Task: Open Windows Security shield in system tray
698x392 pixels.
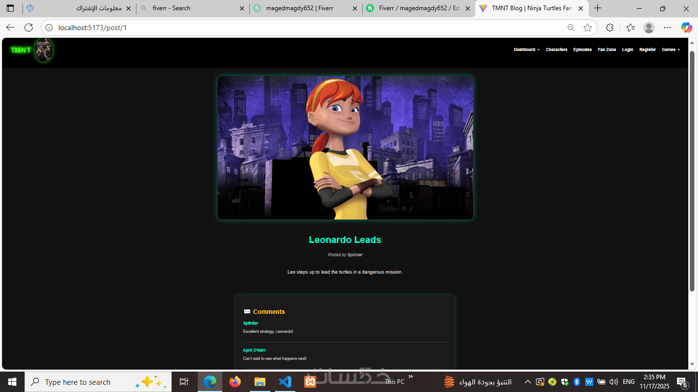Action: (x=565, y=382)
